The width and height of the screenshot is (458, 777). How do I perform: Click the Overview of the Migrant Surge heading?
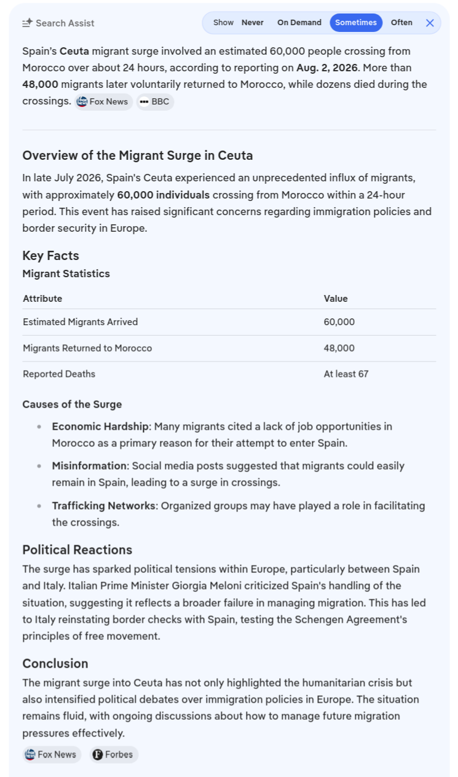point(138,156)
